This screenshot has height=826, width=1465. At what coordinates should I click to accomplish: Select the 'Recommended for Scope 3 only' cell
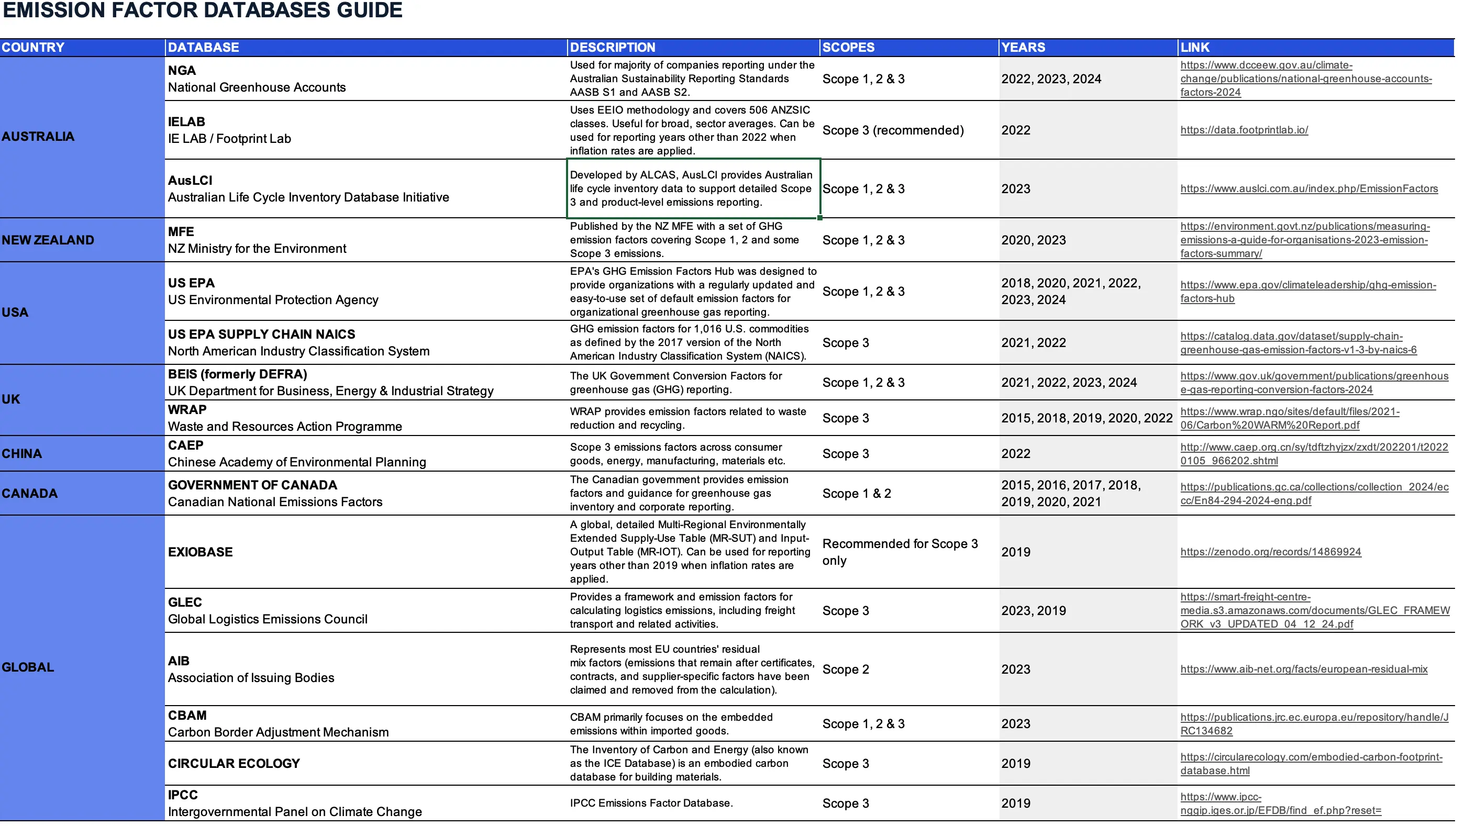point(909,552)
